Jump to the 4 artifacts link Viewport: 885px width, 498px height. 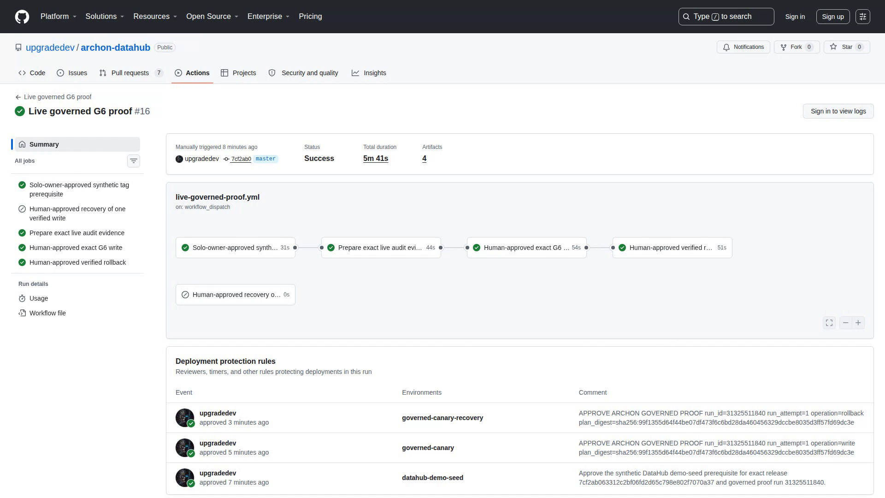coord(424,159)
